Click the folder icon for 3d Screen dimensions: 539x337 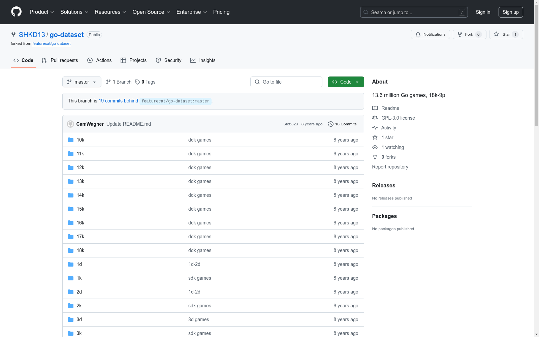(71, 319)
